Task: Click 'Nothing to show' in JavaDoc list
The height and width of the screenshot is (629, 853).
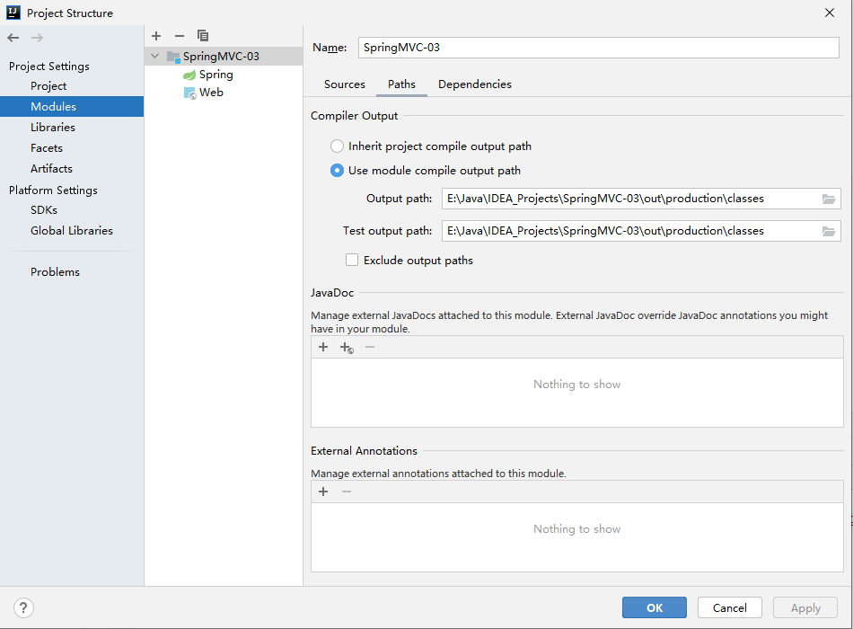Action: point(576,385)
